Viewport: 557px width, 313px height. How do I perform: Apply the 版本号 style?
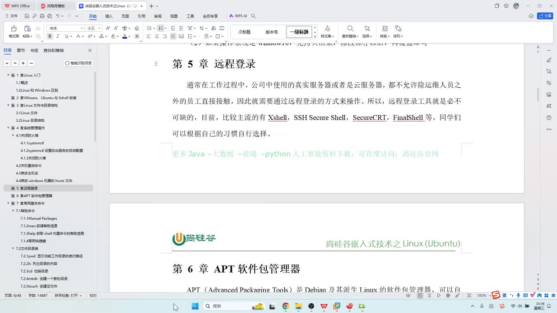(x=272, y=32)
